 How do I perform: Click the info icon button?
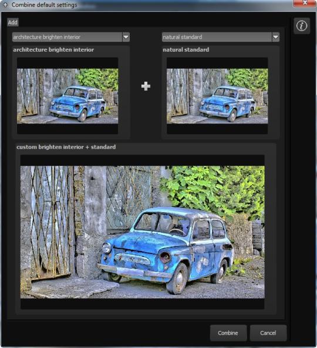point(302,26)
